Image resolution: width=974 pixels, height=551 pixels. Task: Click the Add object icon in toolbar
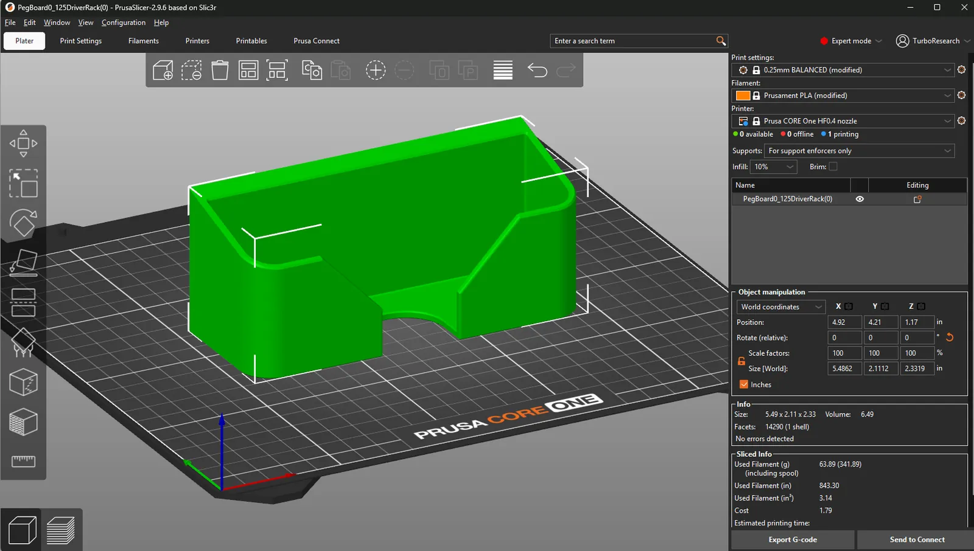click(163, 70)
